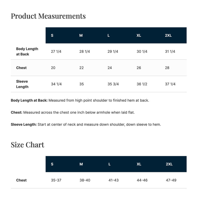Click the 27 1/4 body length value

(56, 52)
